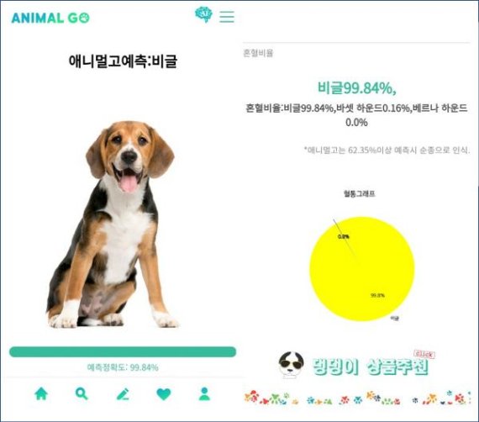479x422 pixels.
Task: Open profile with person icon
Action: 204,393
